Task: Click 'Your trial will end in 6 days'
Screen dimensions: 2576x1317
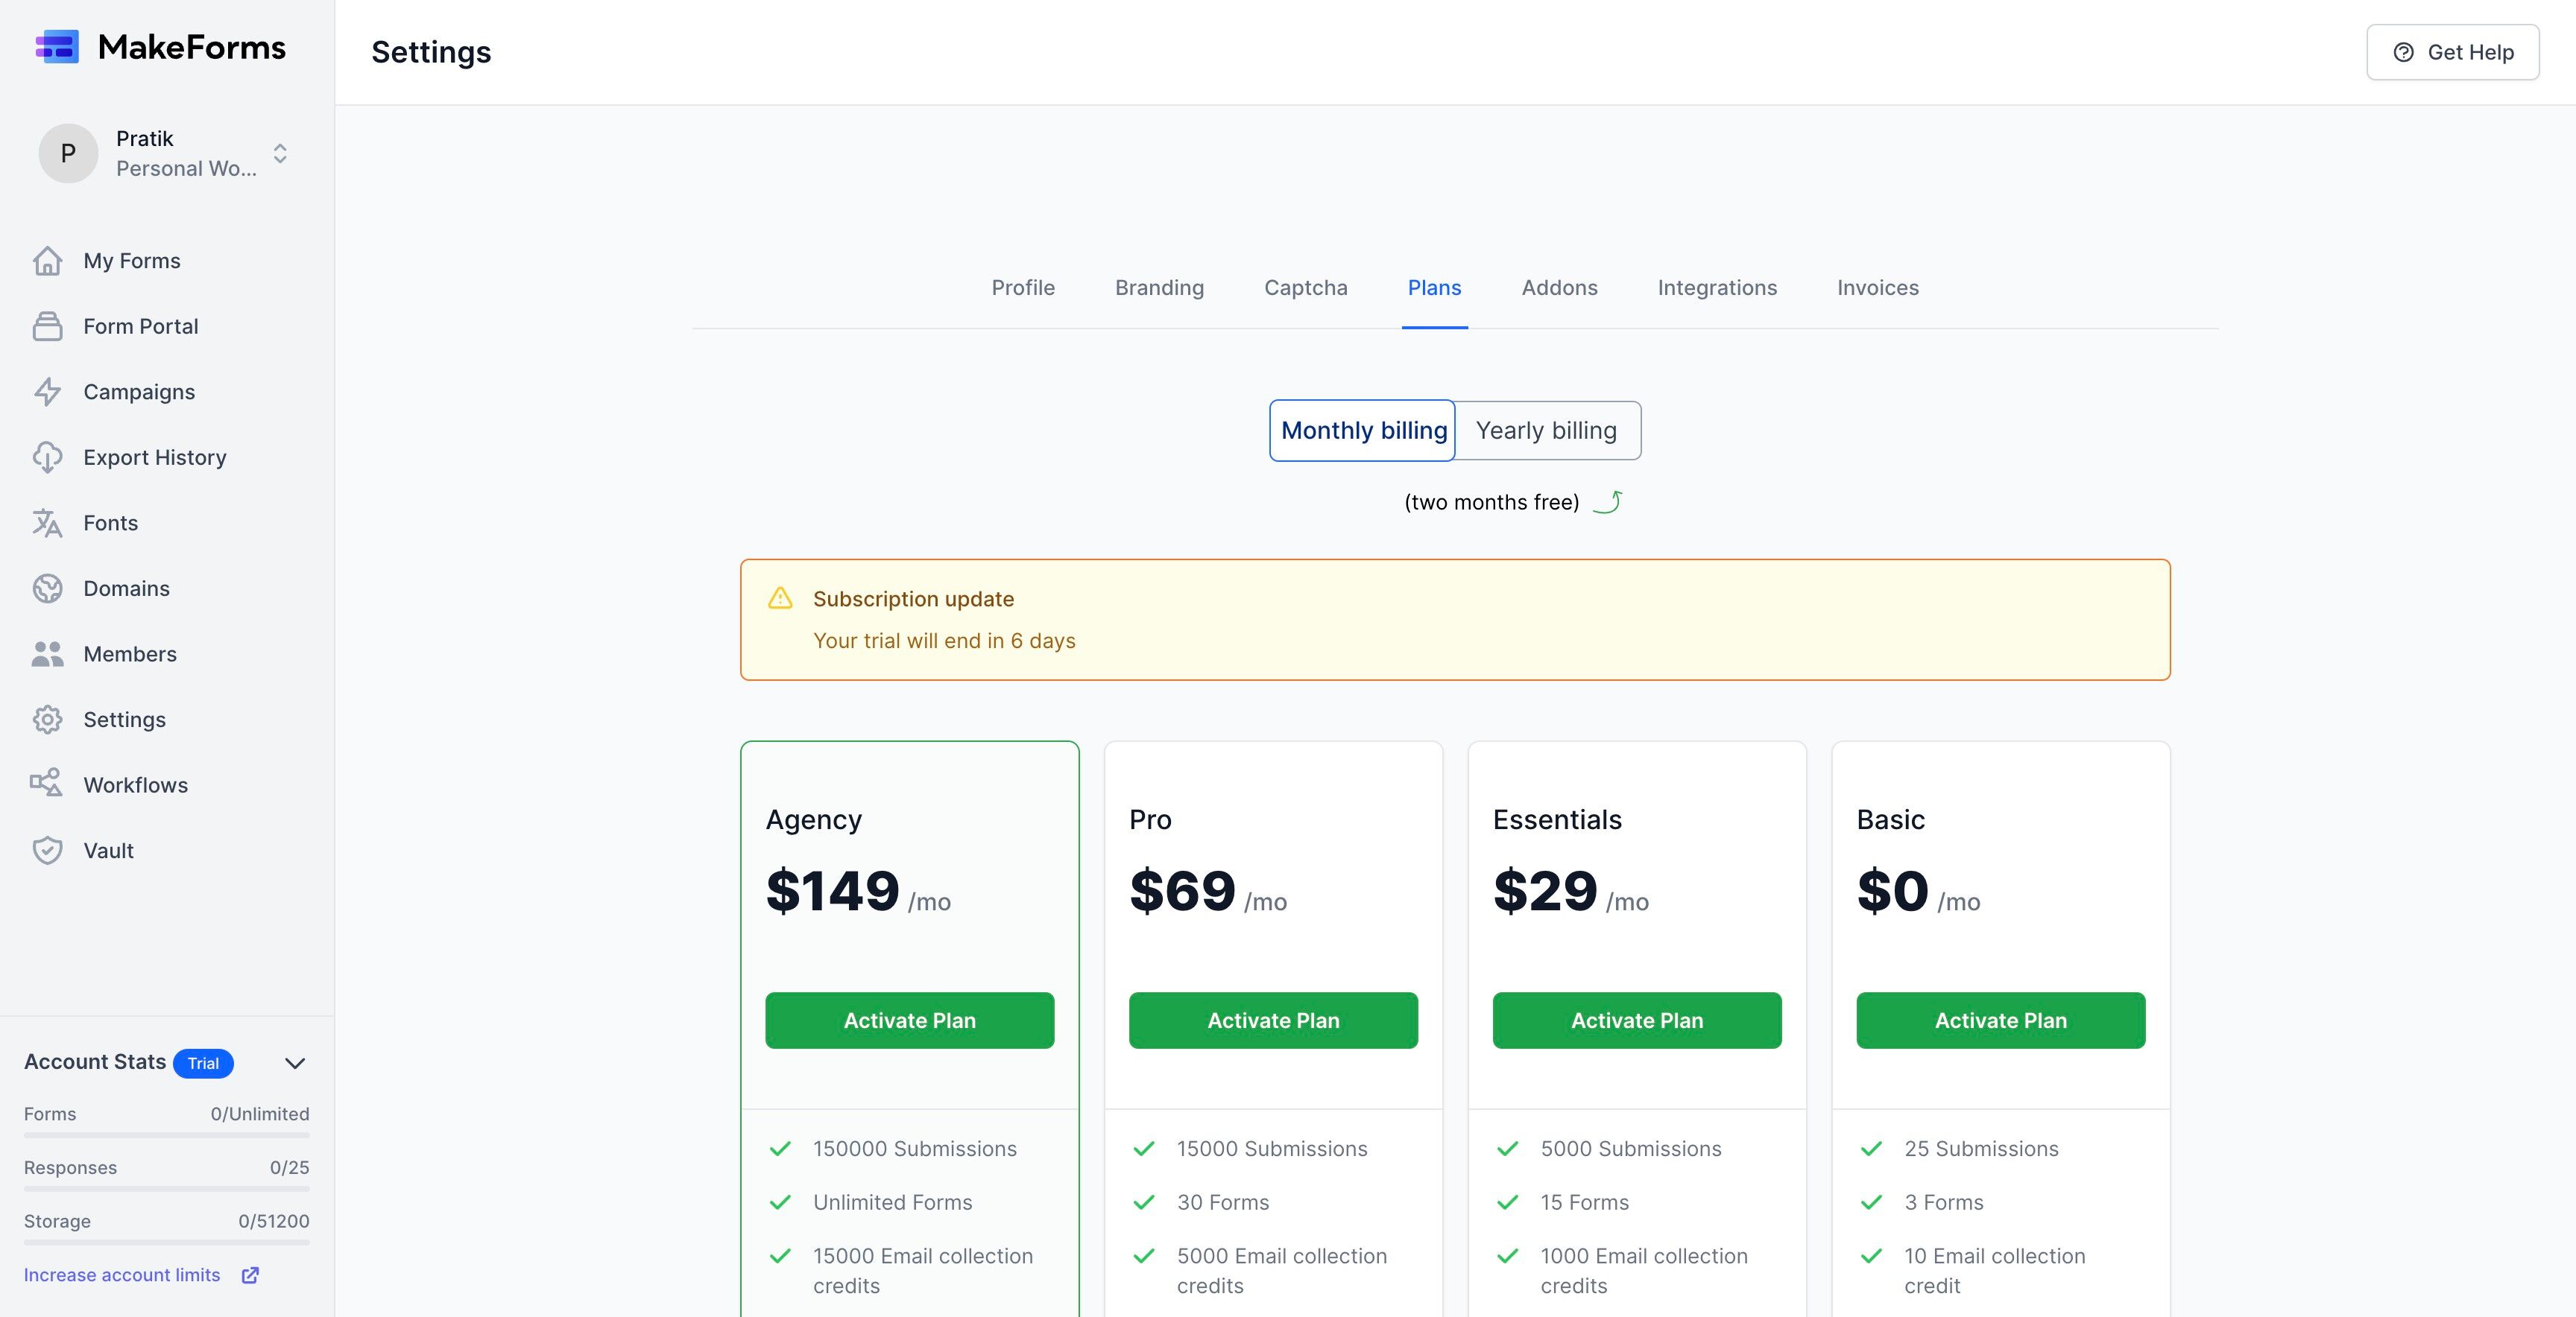Action: pyautogui.click(x=944, y=641)
